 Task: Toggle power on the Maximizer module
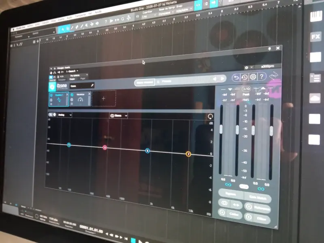(x=72, y=95)
